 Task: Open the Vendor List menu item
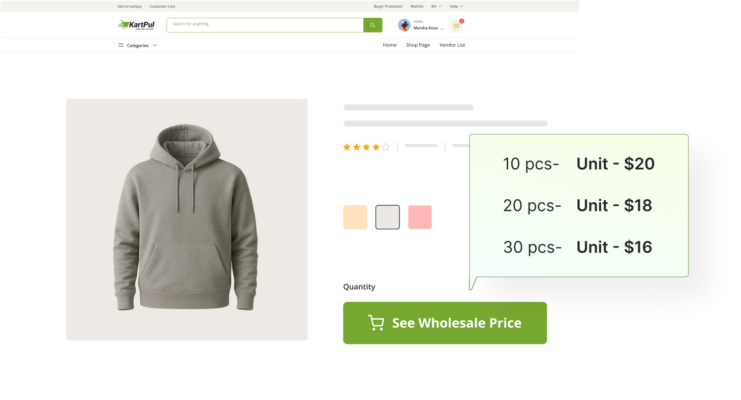452,45
